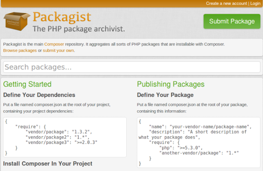The height and width of the screenshot is (171, 263).
Task: Click the "require": { line in Publishing Packages code
Action: click(x=164, y=142)
